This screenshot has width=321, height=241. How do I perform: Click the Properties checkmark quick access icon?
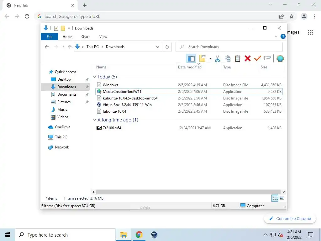click(56, 28)
